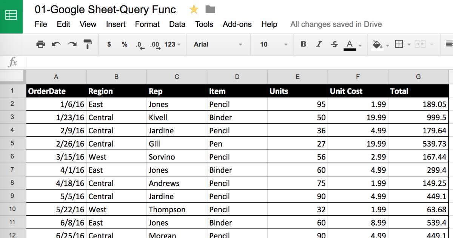The image size is (453, 238).
Task: Star this spreadsheet
Action: (x=194, y=10)
